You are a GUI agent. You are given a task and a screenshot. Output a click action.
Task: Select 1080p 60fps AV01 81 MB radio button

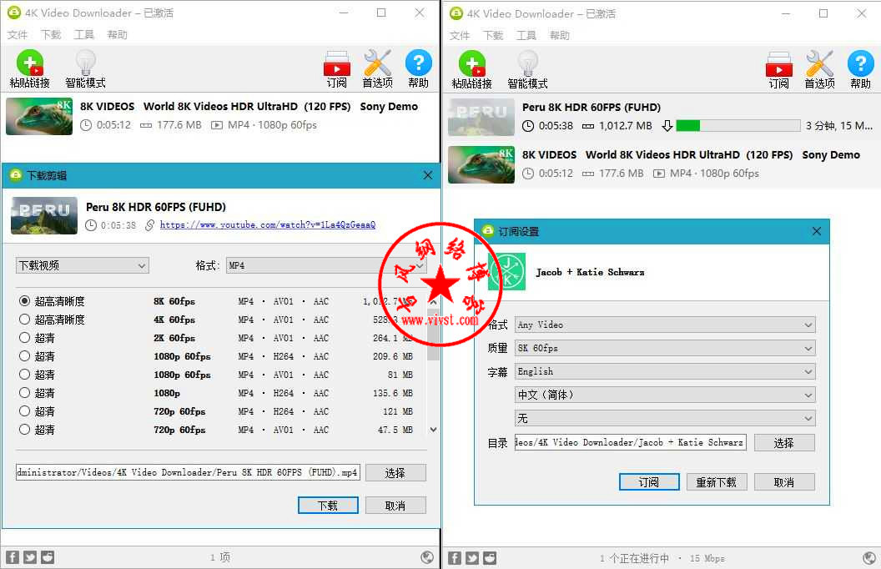24,374
